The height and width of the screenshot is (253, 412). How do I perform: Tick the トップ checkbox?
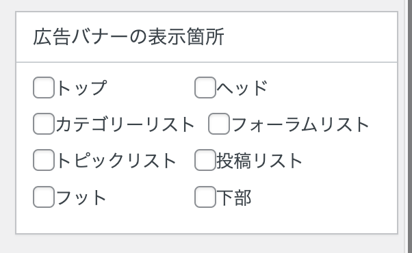pos(44,88)
